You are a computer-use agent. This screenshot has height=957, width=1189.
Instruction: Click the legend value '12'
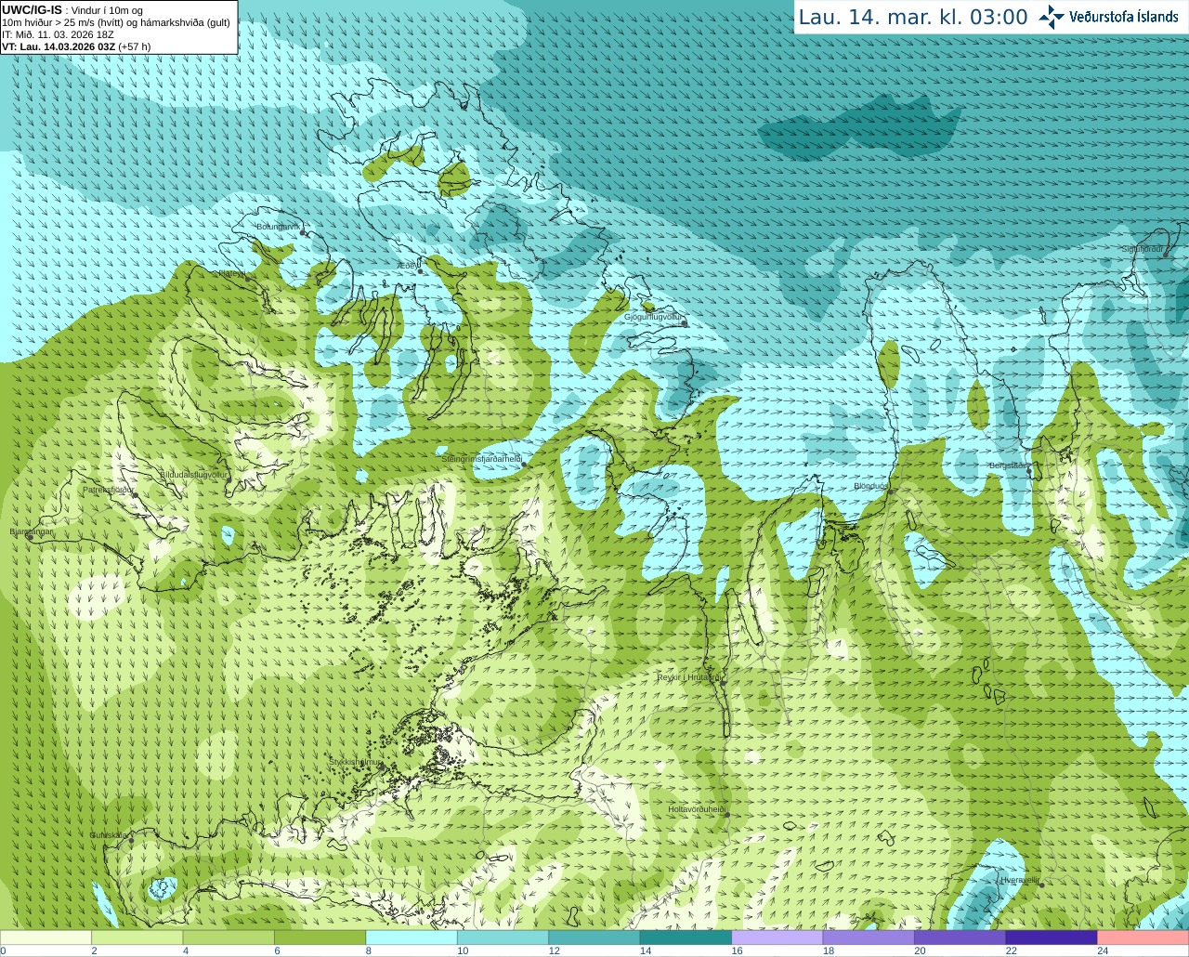pyautogui.click(x=554, y=950)
